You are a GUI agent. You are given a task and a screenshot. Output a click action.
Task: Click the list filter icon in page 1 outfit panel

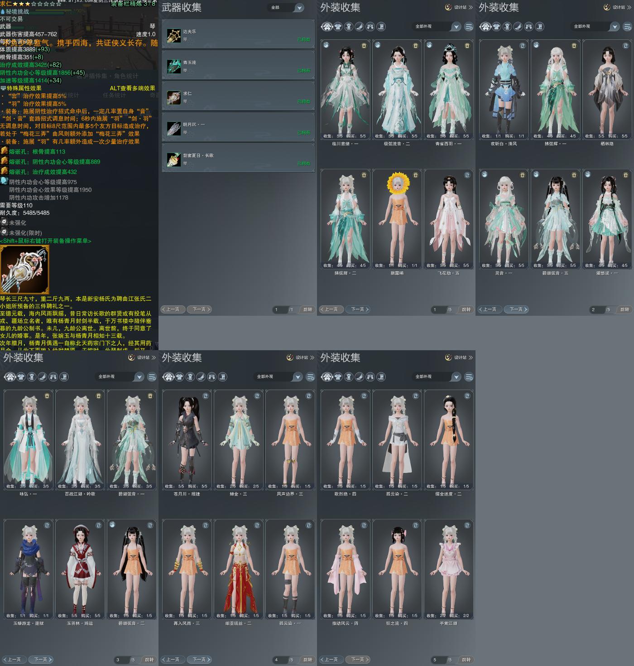click(x=469, y=27)
